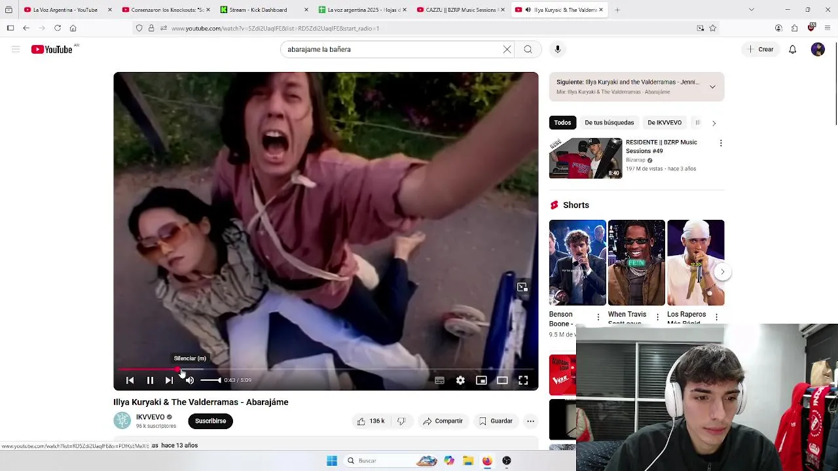Pause the Abarajáme video

coord(150,380)
